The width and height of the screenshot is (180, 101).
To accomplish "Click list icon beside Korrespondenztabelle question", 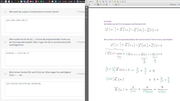I will 5,42.
